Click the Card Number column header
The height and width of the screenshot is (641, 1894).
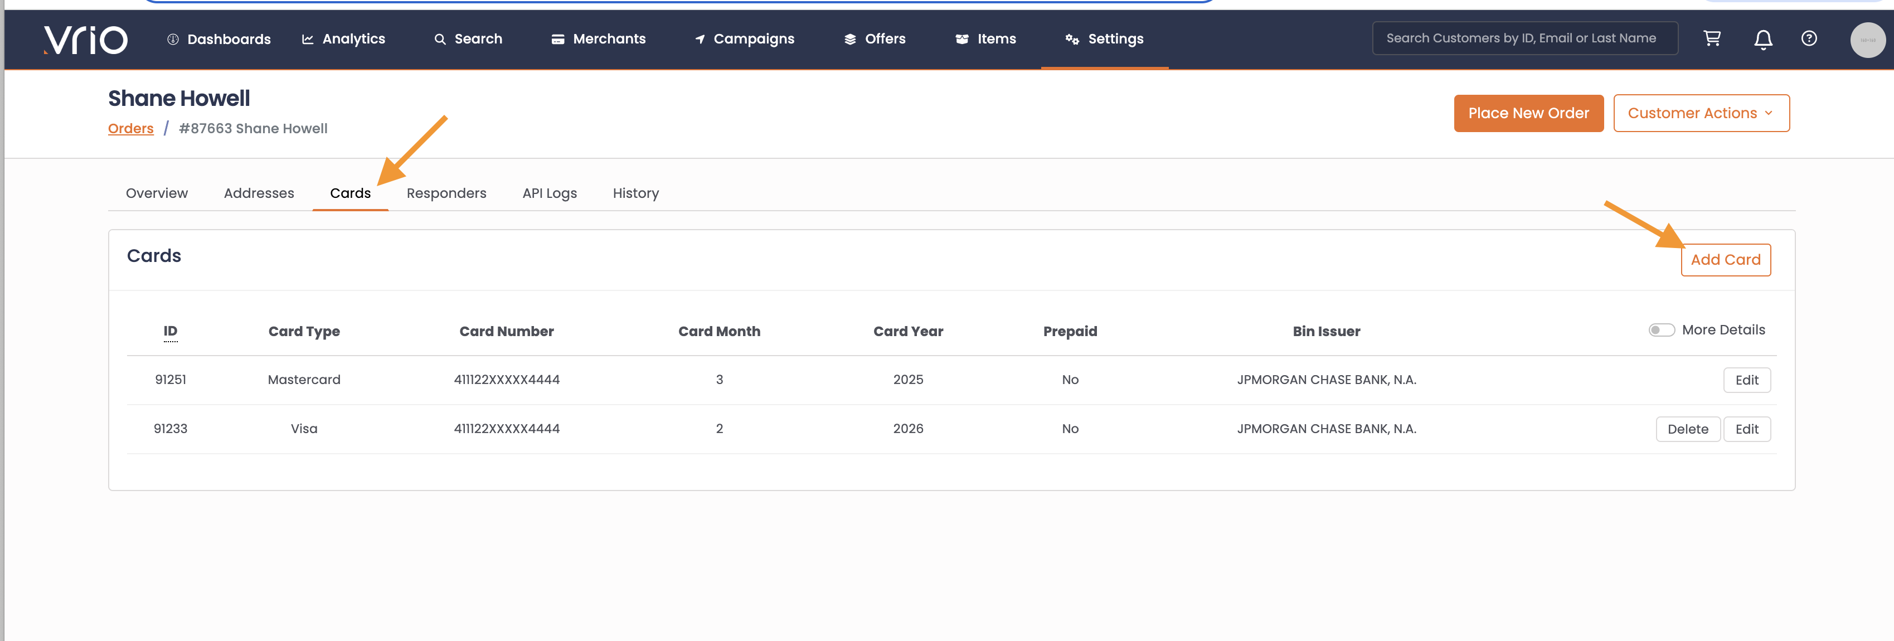(x=507, y=332)
